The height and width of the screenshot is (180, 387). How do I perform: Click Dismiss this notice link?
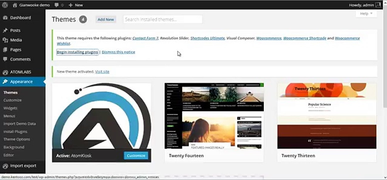click(118, 52)
